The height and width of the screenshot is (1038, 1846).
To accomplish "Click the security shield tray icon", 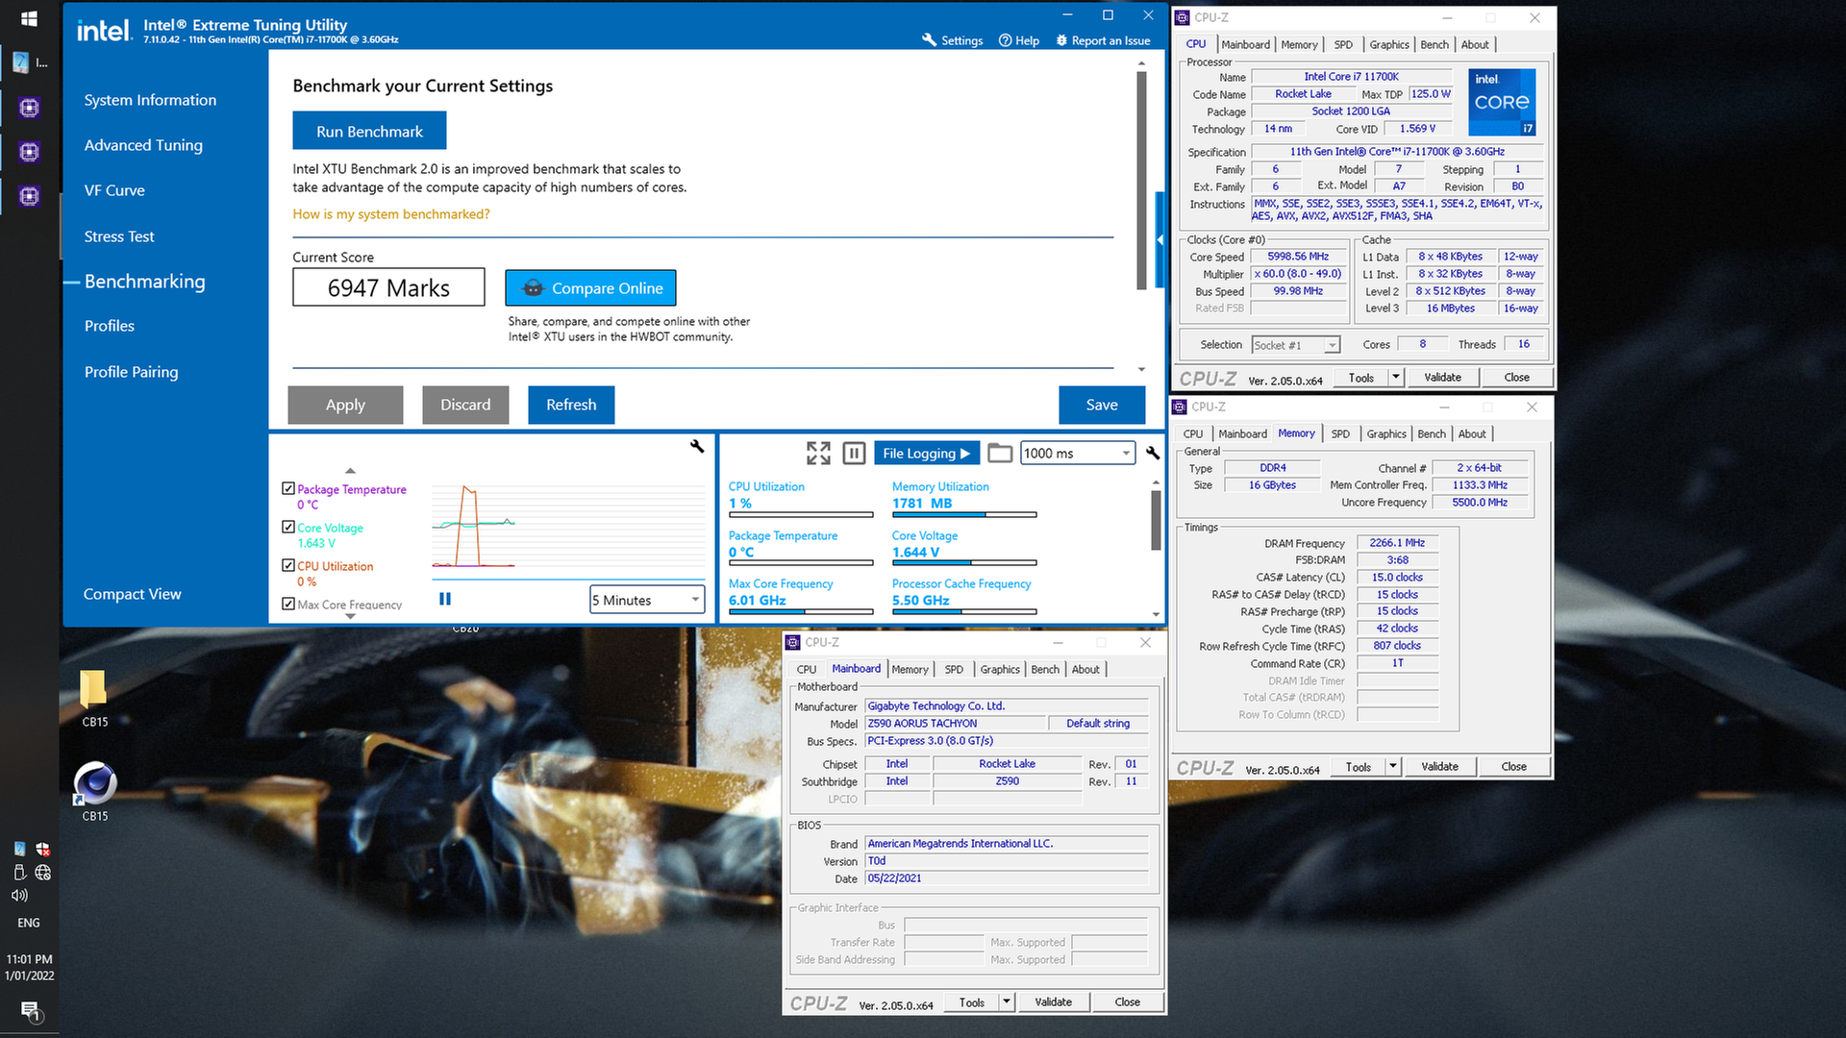I will 42,849.
